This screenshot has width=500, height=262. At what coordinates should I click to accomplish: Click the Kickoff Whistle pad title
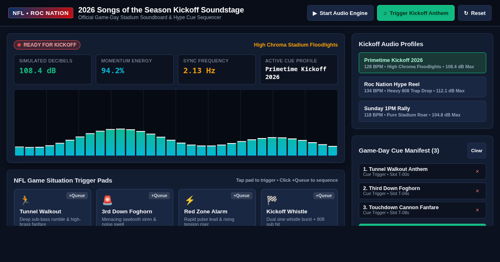coord(287,211)
